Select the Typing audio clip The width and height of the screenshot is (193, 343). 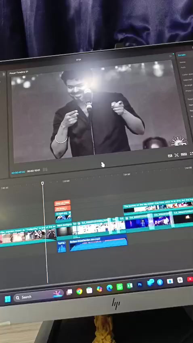coord(62,247)
